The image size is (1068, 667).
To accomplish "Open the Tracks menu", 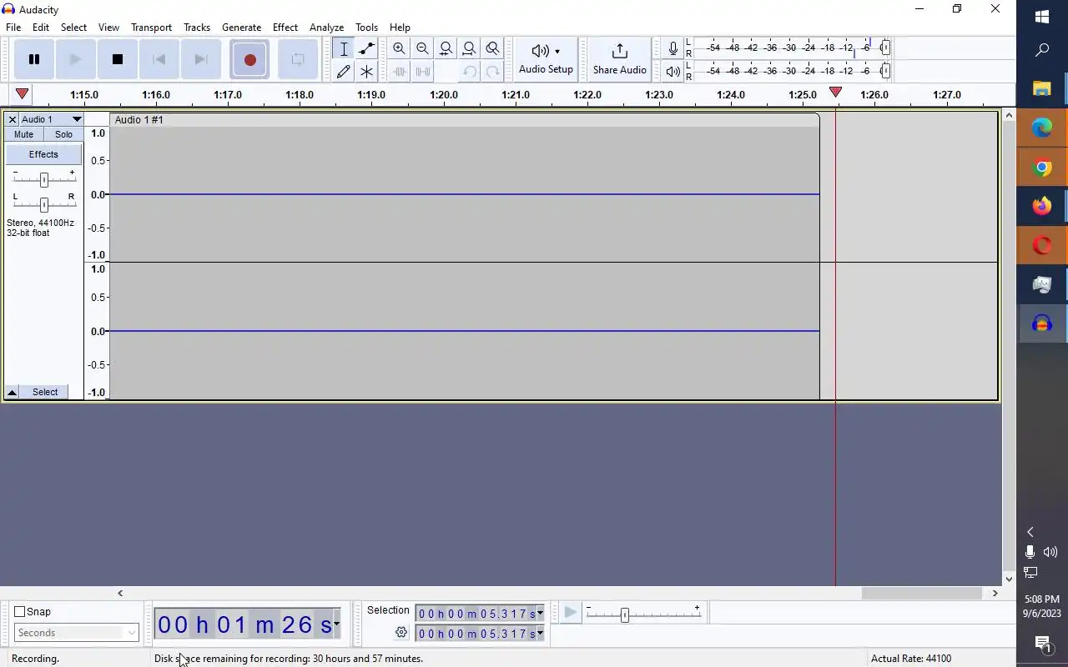I will pyautogui.click(x=197, y=28).
